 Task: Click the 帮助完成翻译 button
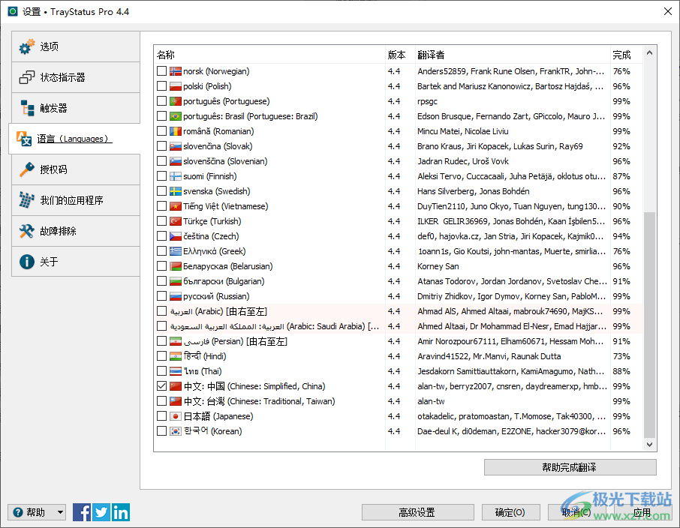pyautogui.click(x=570, y=467)
